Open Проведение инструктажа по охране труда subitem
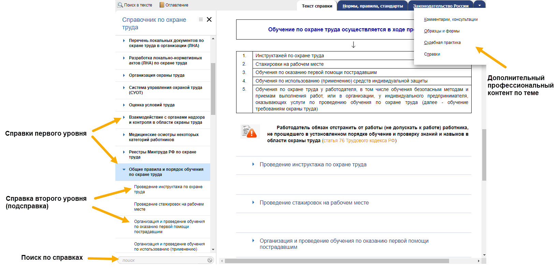Screen dimensions: 560x271 (168, 189)
